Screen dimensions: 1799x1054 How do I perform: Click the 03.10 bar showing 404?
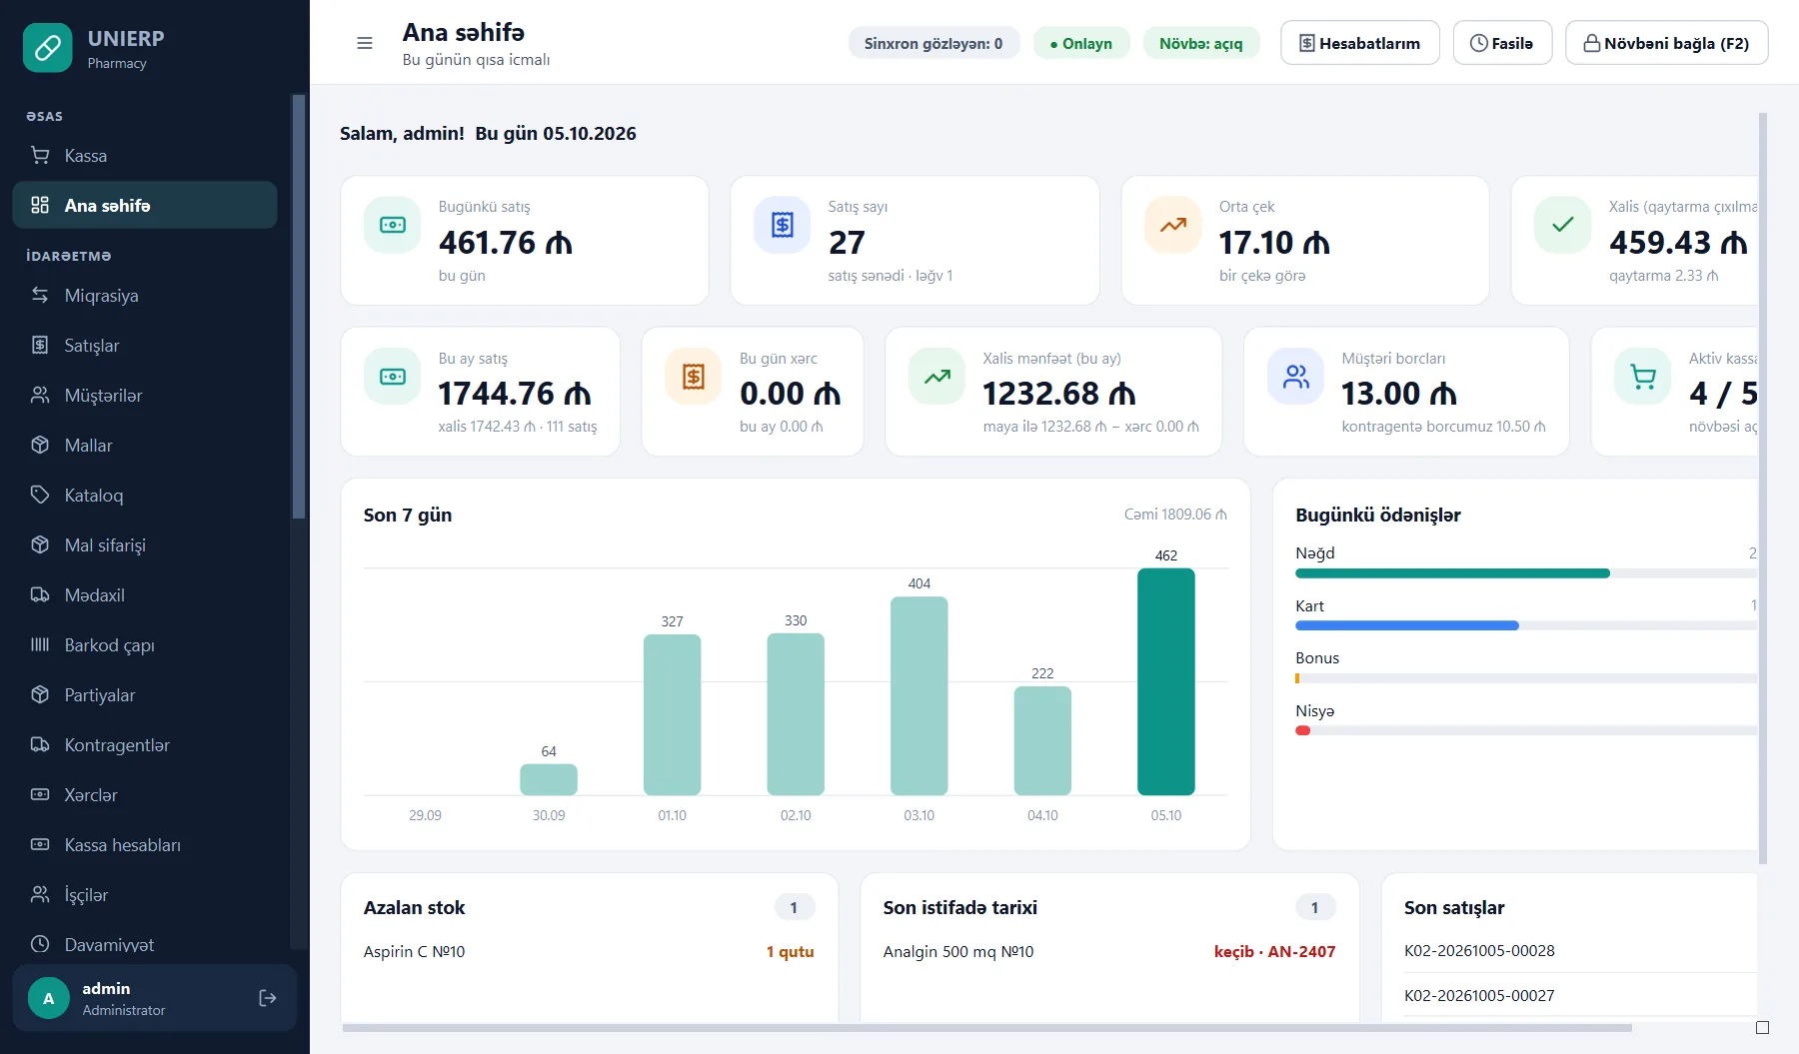point(919,695)
